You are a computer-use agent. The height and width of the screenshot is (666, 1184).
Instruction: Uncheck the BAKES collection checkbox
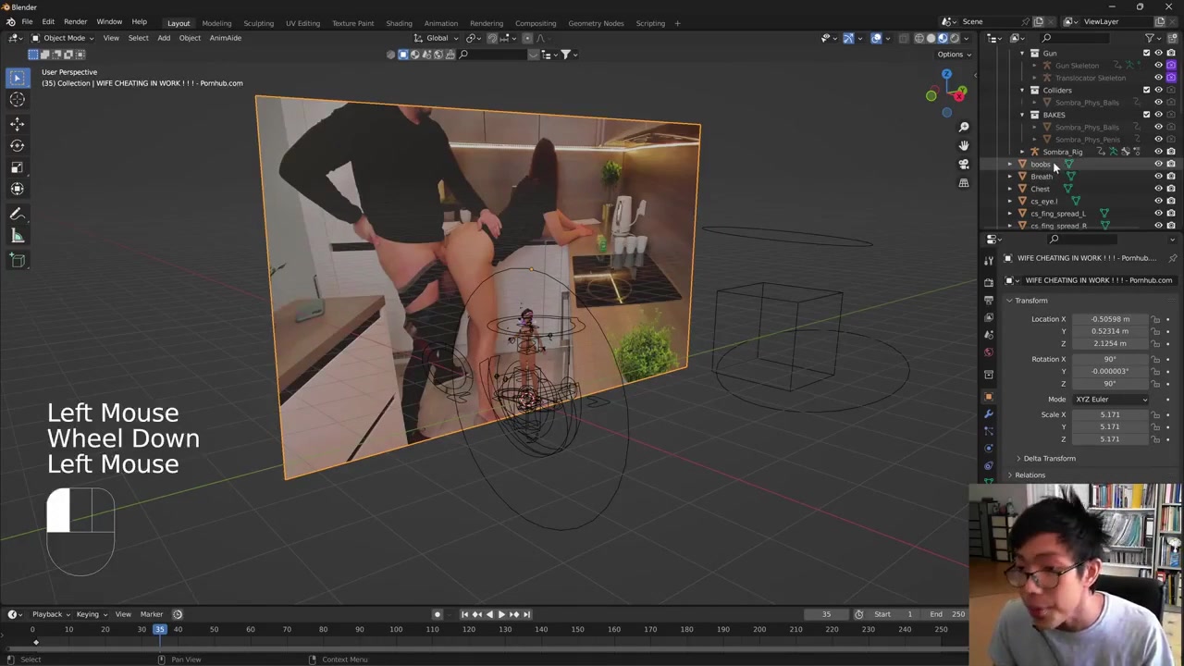(1146, 115)
